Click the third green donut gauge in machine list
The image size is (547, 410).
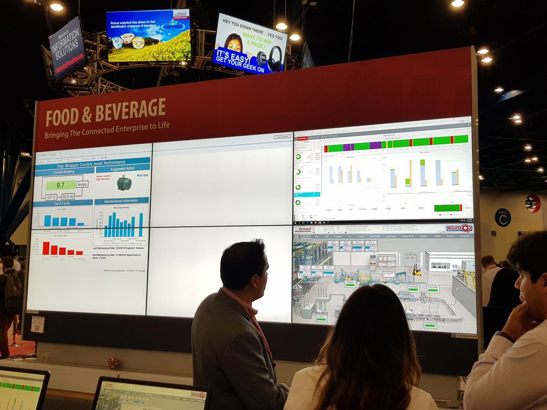pyautogui.click(x=298, y=187)
